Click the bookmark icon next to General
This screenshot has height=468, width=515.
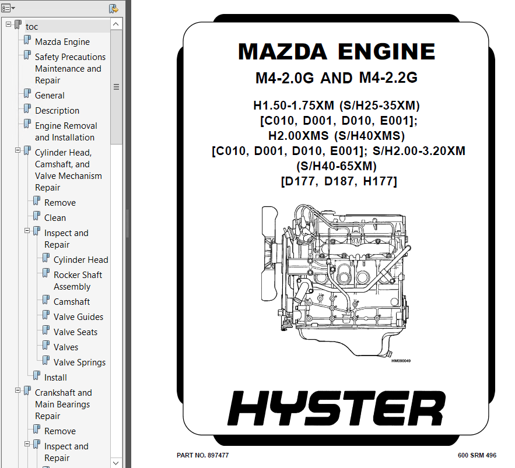27,94
